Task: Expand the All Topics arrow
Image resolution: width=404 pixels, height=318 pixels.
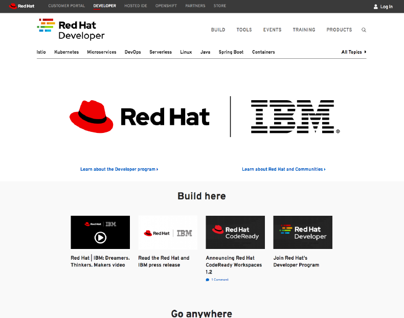Action: [x=365, y=52]
